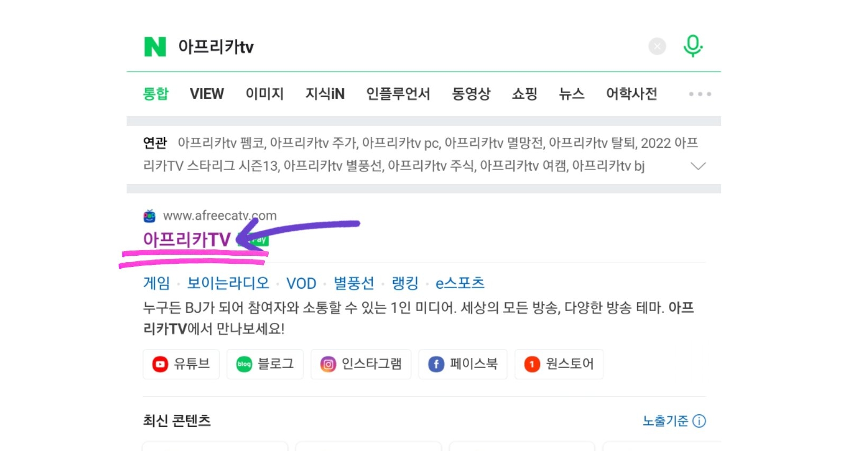
Task: Activate the green microphone voice search
Action: 693,46
